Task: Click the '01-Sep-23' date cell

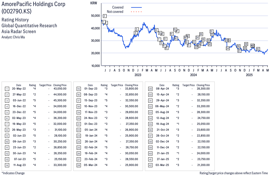Action: [x=91, y=89]
